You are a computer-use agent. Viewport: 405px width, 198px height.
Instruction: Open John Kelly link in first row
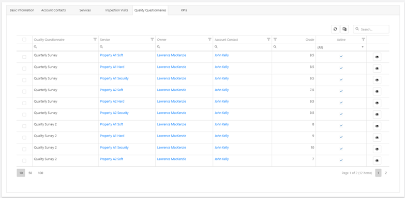coord(221,55)
